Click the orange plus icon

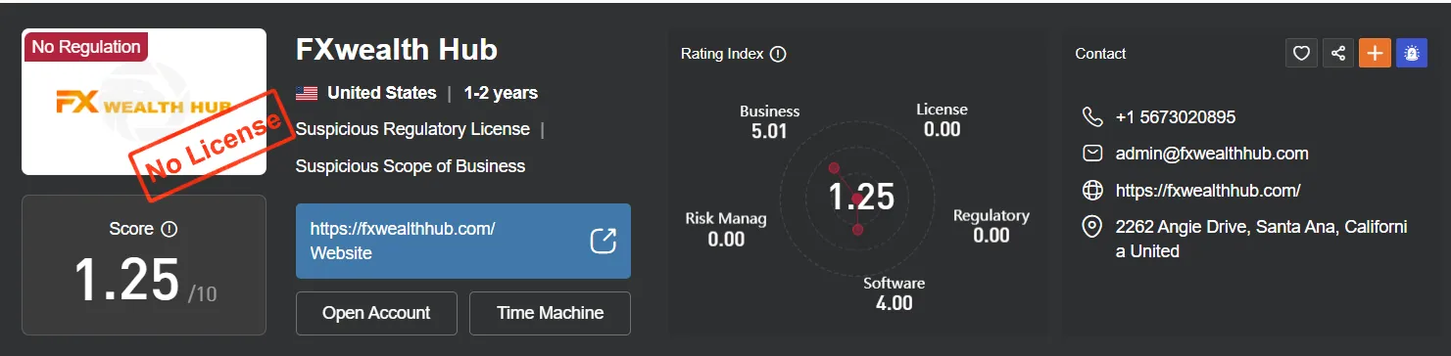point(1375,54)
